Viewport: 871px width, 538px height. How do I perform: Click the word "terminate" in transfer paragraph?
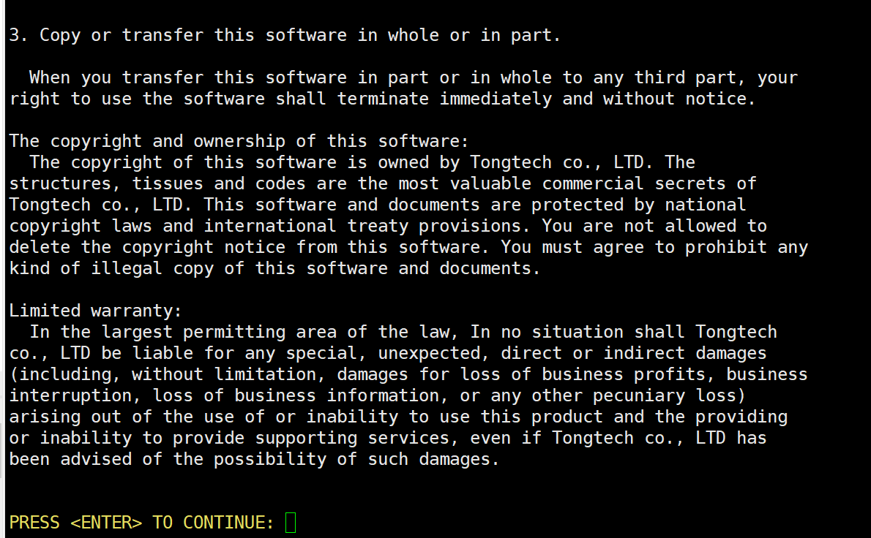point(383,99)
